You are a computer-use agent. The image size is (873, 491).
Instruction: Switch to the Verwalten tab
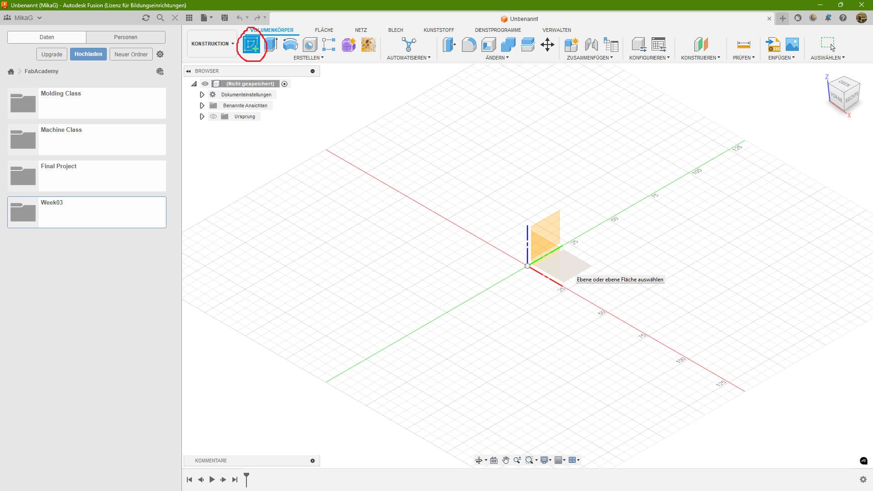[x=557, y=30]
